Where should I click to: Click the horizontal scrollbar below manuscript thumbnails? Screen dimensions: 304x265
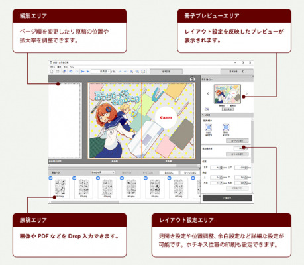(x=125, y=202)
